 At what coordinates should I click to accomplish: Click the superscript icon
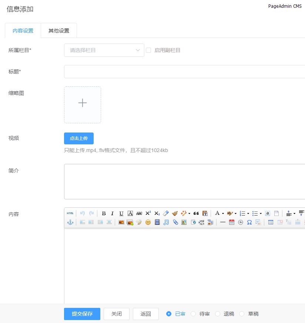pos(148,213)
